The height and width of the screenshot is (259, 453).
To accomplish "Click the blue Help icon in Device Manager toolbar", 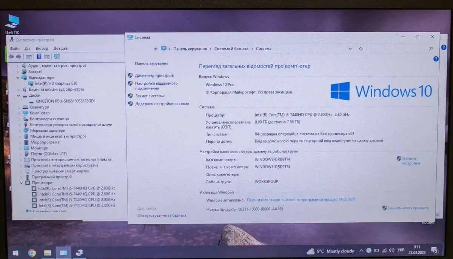I will [39, 57].
